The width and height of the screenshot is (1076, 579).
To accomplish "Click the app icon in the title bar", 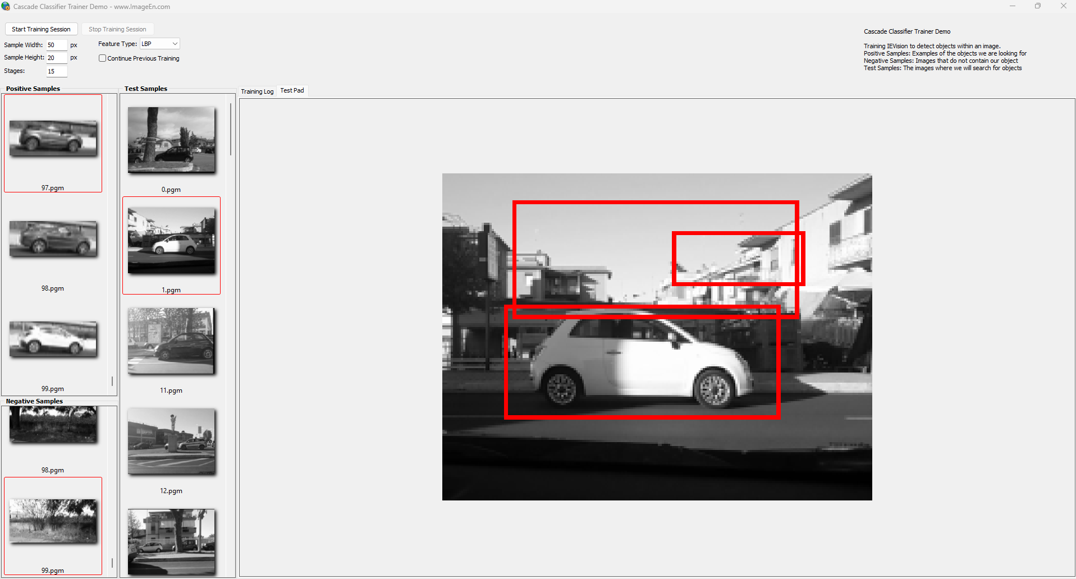I will click(6, 6).
